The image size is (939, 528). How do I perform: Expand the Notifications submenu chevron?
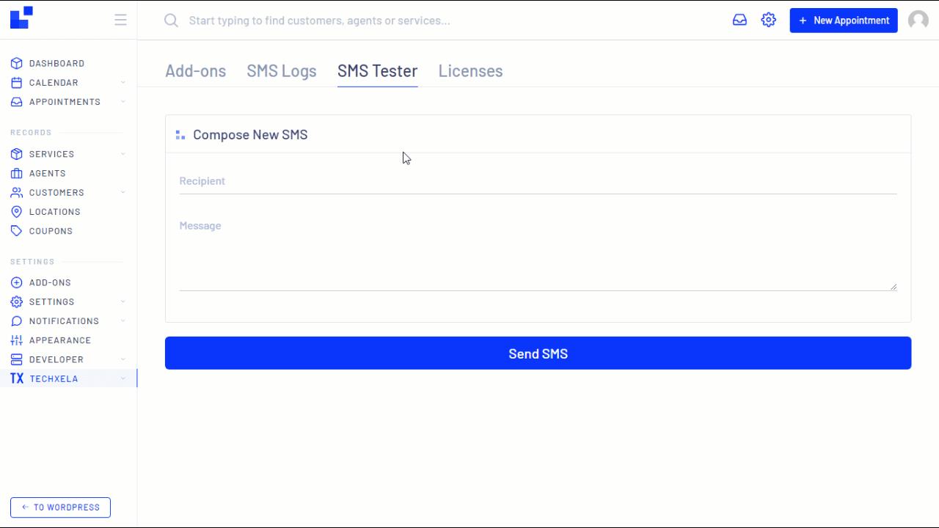point(123,320)
